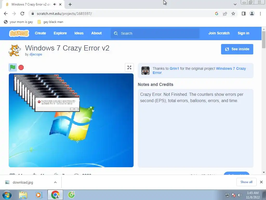Click Sign in
This screenshot has height=200, width=266.
(243, 33)
